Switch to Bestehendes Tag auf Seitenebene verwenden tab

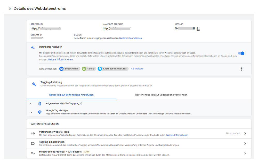coord(161,95)
